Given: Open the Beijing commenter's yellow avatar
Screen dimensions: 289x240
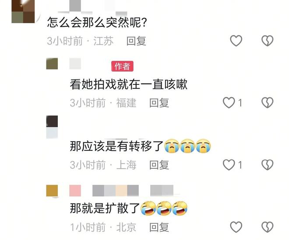Looking at the screenshot, I should [x=52, y=191].
